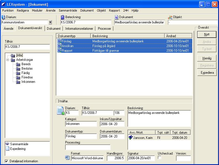Click the Förslag row document icon

(59, 41)
